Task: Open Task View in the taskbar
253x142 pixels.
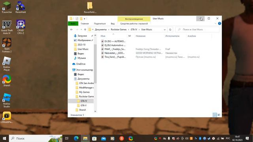Action: (67, 138)
